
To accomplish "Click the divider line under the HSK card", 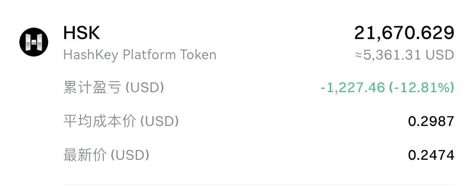I will click(x=259, y=184).
